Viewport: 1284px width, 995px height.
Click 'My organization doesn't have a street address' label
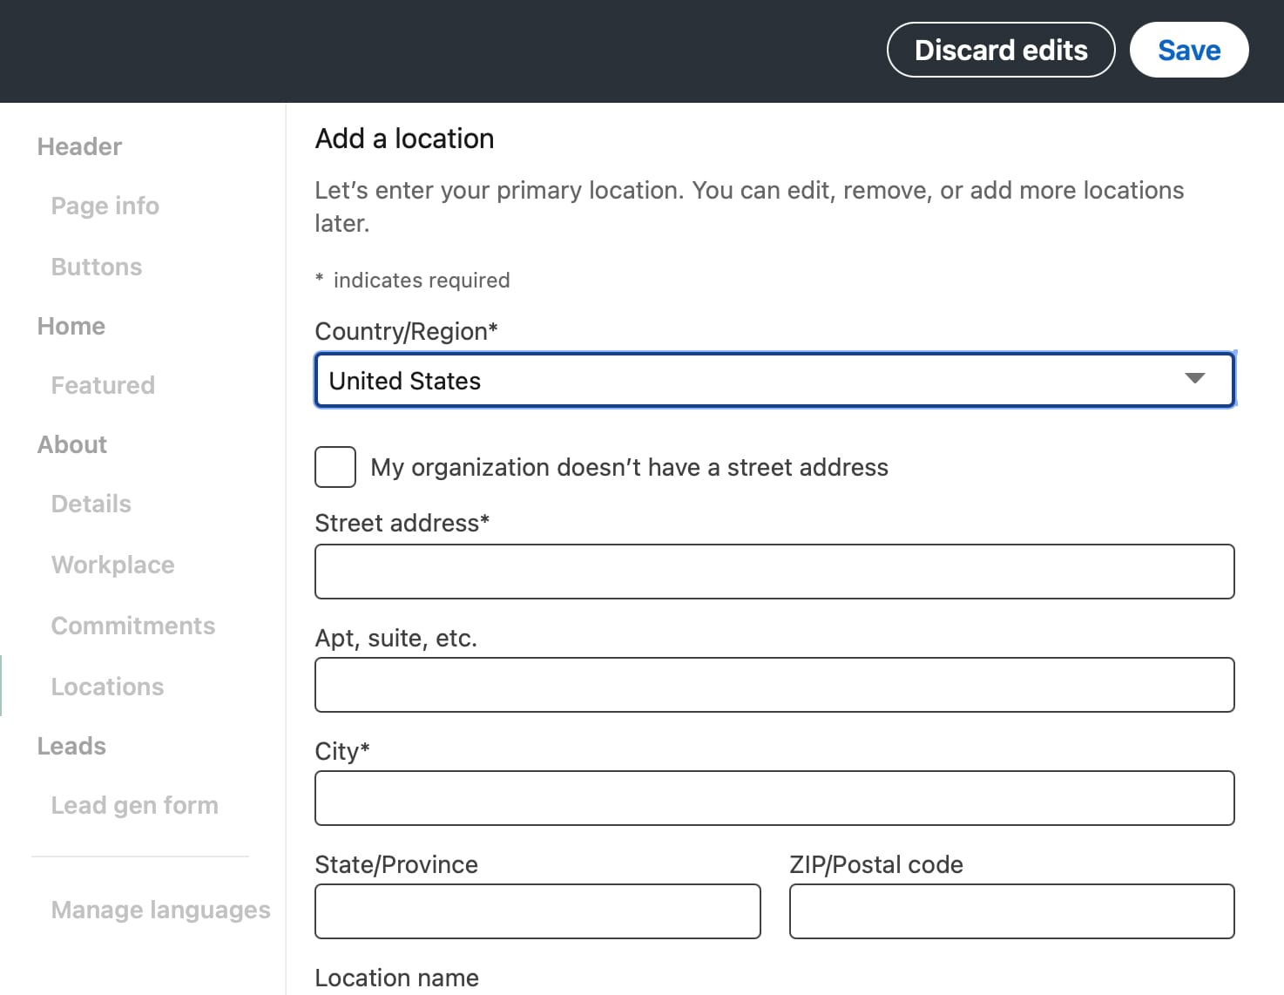pyautogui.click(x=630, y=467)
